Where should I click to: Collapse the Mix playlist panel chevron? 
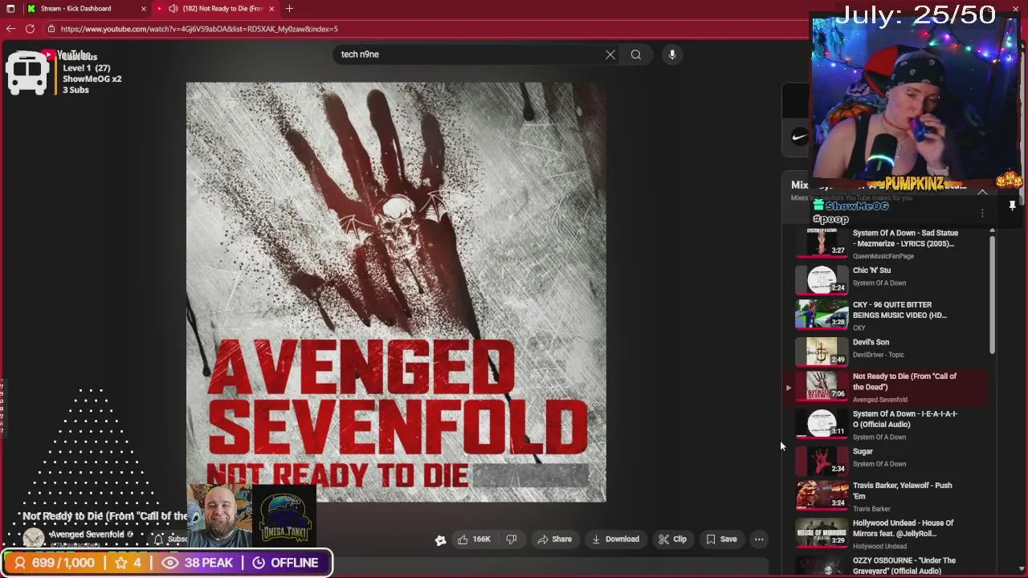(x=982, y=193)
